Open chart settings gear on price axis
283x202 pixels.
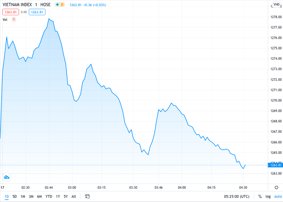276,187
